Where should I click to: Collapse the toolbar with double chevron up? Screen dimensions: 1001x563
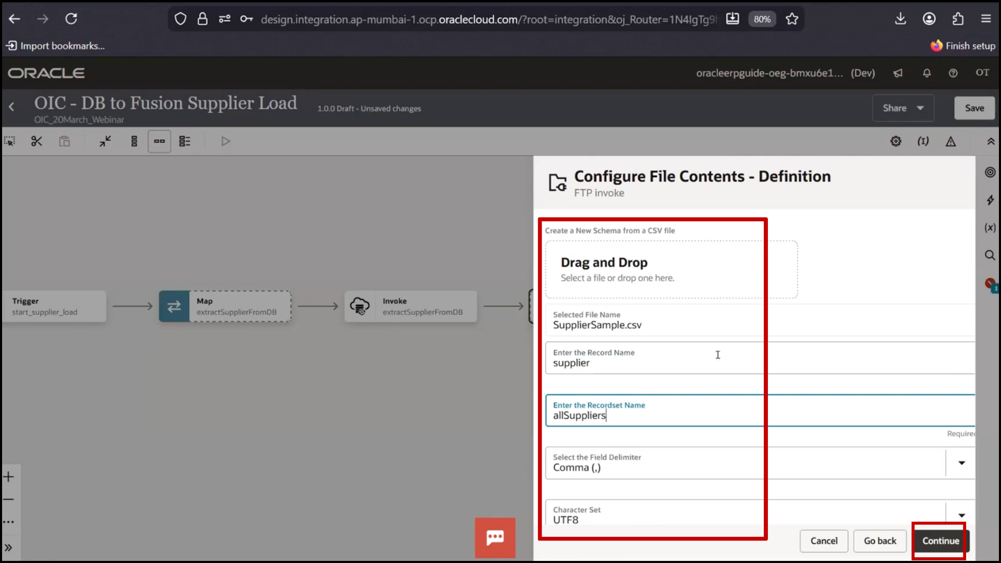(991, 141)
